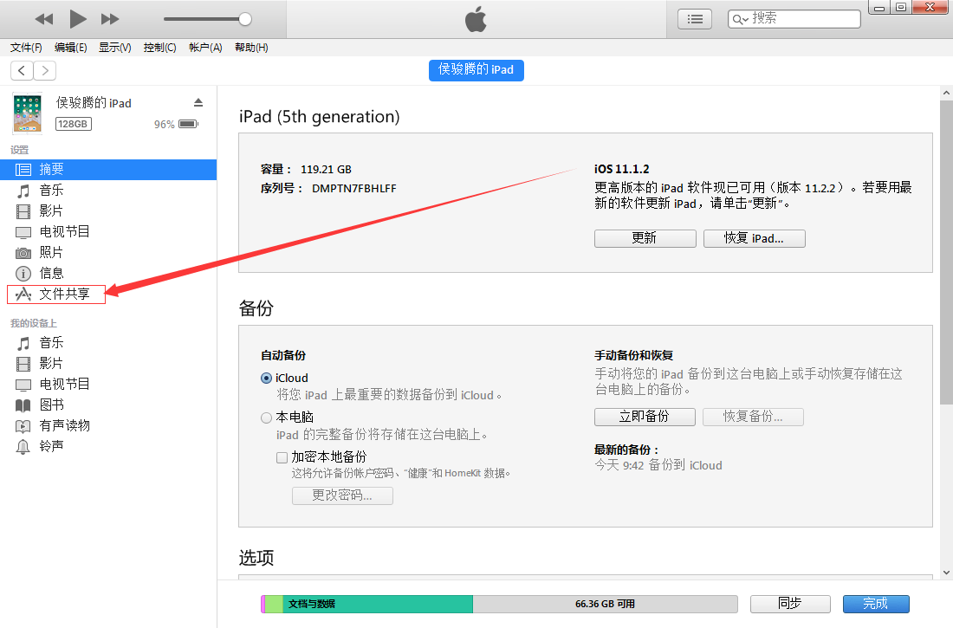Open the list view button

695,19
